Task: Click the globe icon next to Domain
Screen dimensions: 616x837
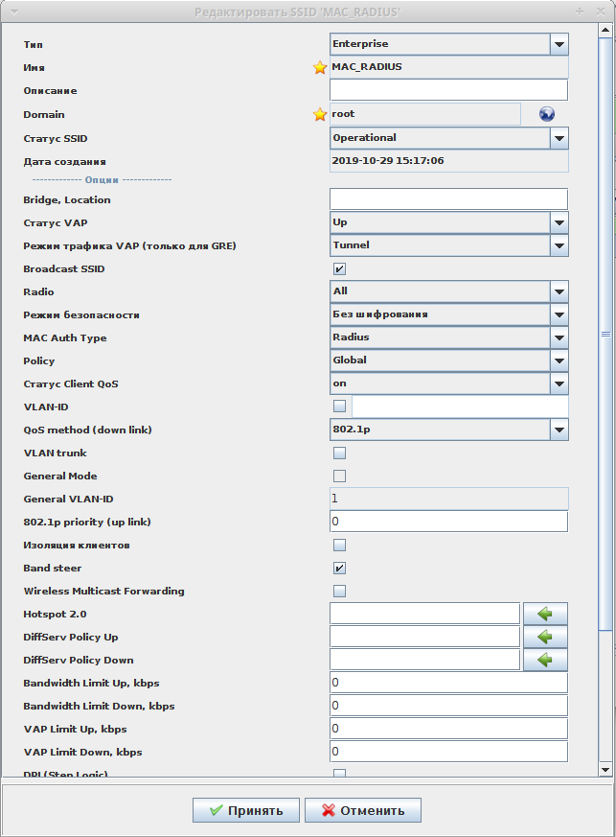Action: click(547, 114)
